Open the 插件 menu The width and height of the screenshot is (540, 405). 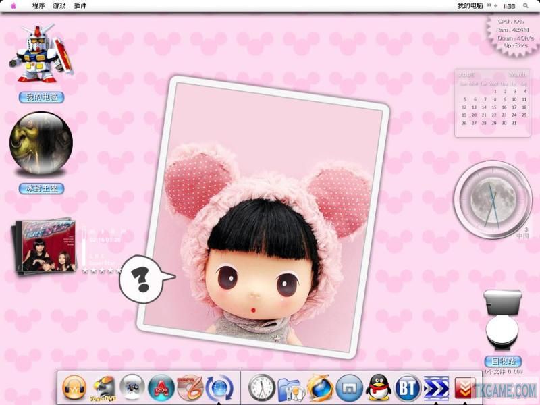click(80, 6)
